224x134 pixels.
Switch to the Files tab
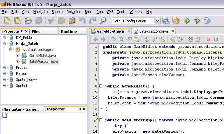(44, 32)
